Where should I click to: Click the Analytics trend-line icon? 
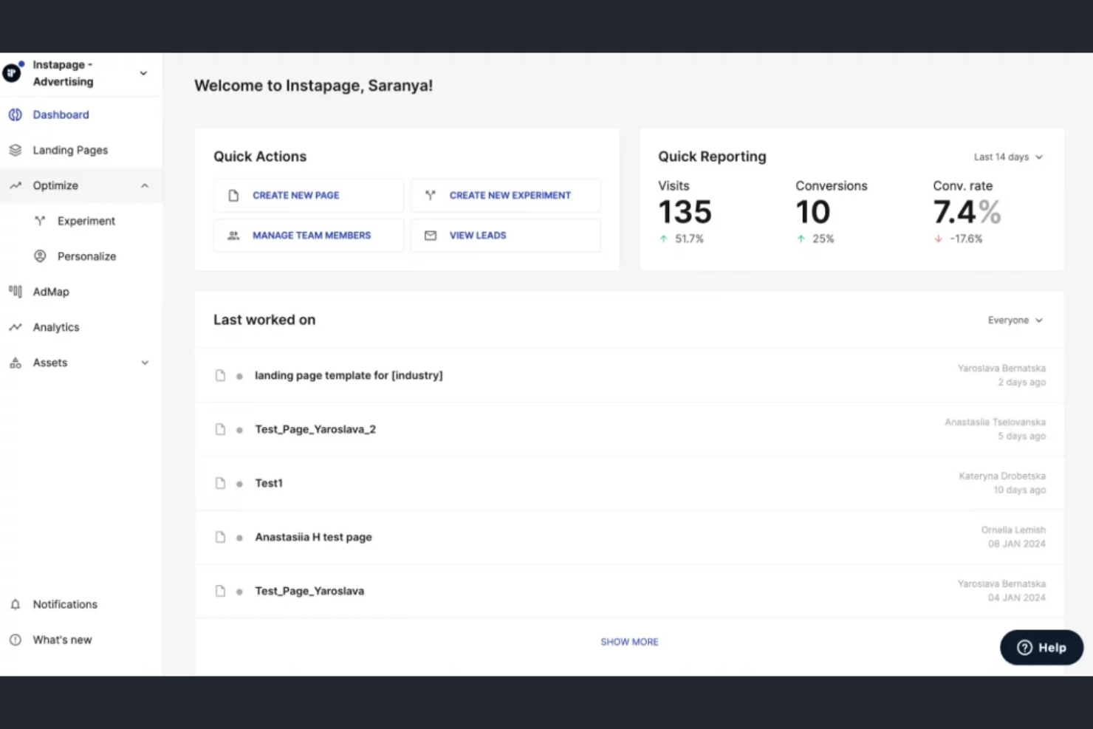click(x=15, y=326)
